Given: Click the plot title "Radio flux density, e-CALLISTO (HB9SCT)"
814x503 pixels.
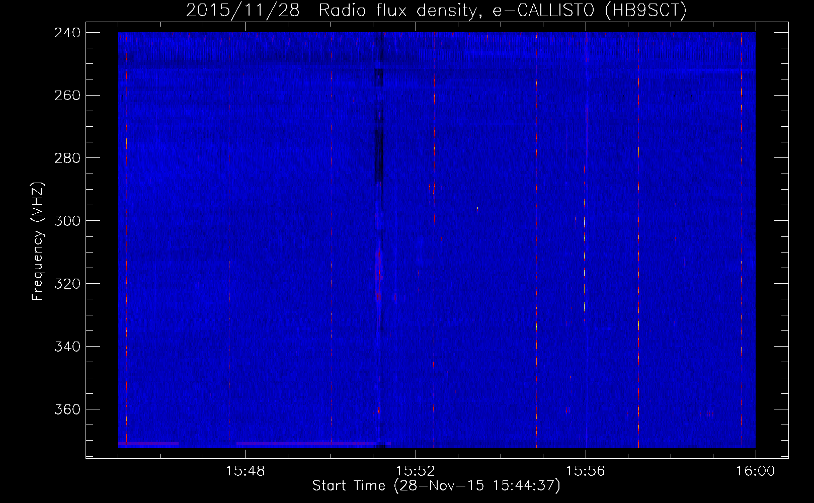Looking at the screenshot, I should [503, 10].
